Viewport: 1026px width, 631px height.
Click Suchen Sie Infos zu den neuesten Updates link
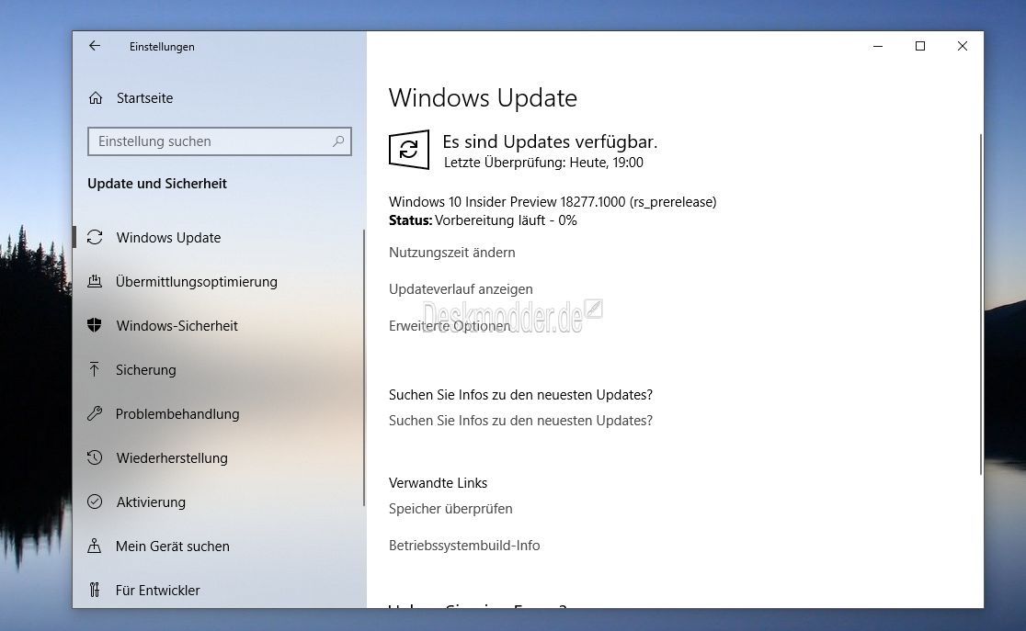coord(520,421)
